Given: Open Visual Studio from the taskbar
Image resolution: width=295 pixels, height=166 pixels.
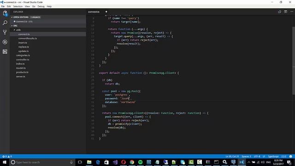Looking at the screenshot, I should click(115, 162).
